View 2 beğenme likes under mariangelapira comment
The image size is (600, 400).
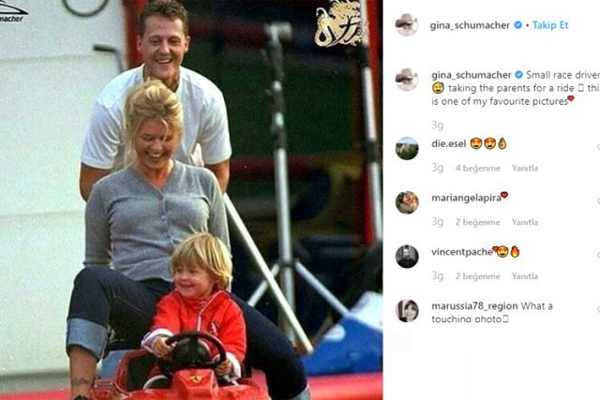477,222
